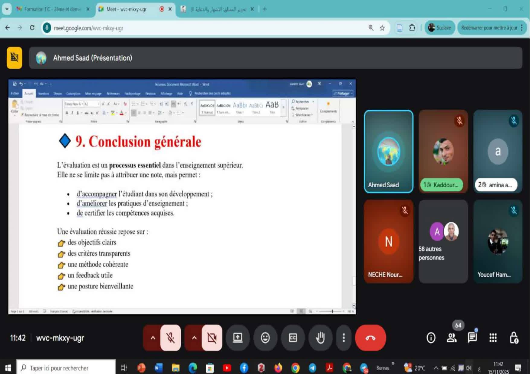The width and height of the screenshot is (530, 374).
Task: Toggle closed captions button
Action: (293, 338)
